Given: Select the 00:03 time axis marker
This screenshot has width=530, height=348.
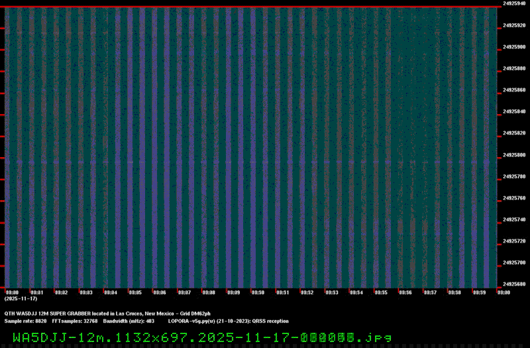Looking at the screenshot, I should (86, 292).
